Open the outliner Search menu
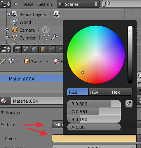The image size is (141, 148). (45, 4)
